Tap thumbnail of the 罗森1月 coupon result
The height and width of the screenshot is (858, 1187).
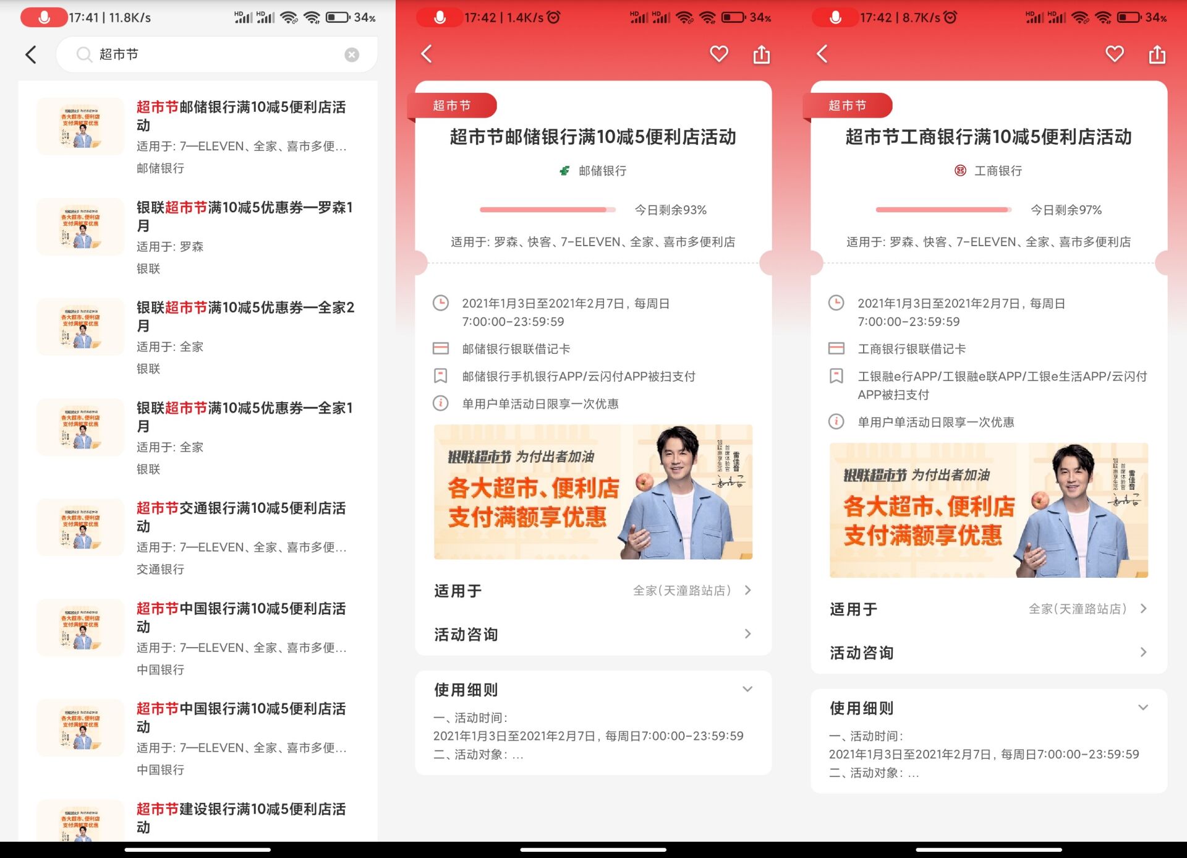80,227
